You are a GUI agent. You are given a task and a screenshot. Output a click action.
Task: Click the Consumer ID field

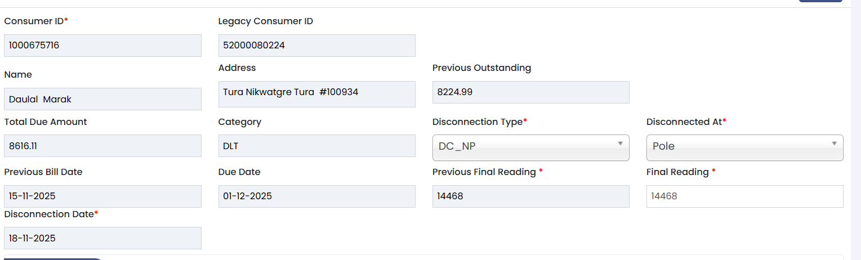[x=102, y=46]
